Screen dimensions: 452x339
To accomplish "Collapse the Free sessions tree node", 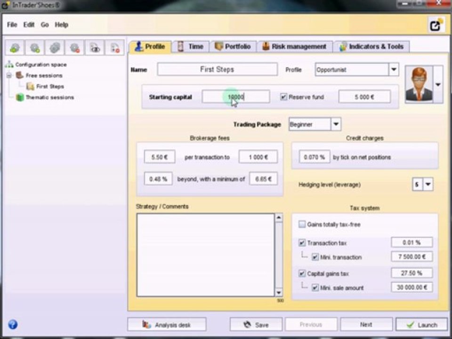I will point(9,75).
